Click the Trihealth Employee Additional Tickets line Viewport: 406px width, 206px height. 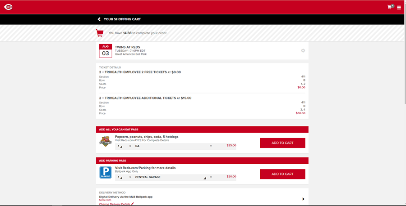(145, 98)
